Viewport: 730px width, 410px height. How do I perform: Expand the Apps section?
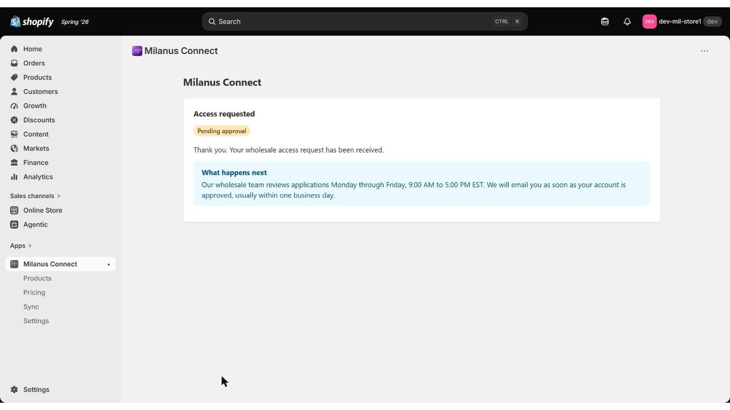tap(21, 246)
